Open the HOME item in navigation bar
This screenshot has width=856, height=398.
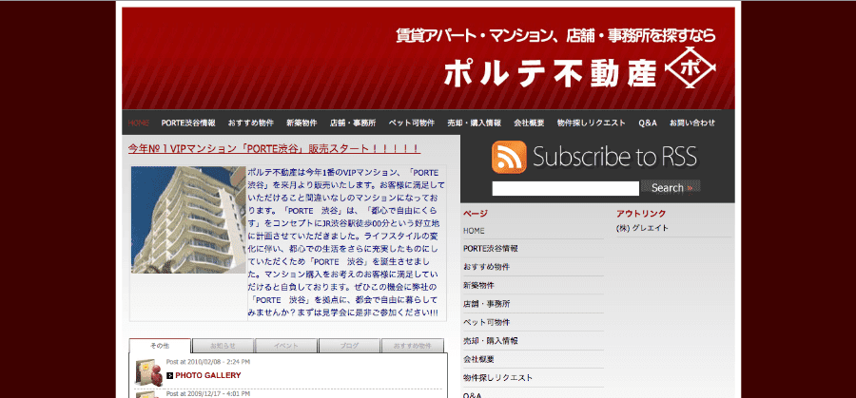(x=139, y=123)
